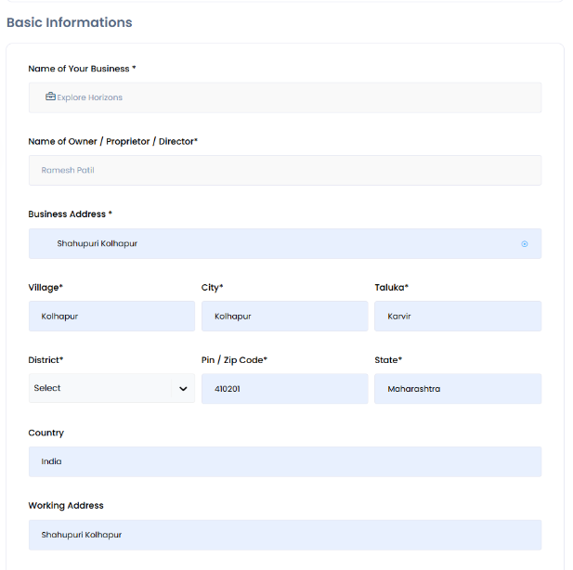Click the City input field

[284, 317]
